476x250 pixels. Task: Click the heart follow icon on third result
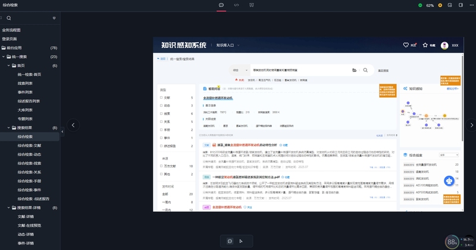[x=245, y=207]
